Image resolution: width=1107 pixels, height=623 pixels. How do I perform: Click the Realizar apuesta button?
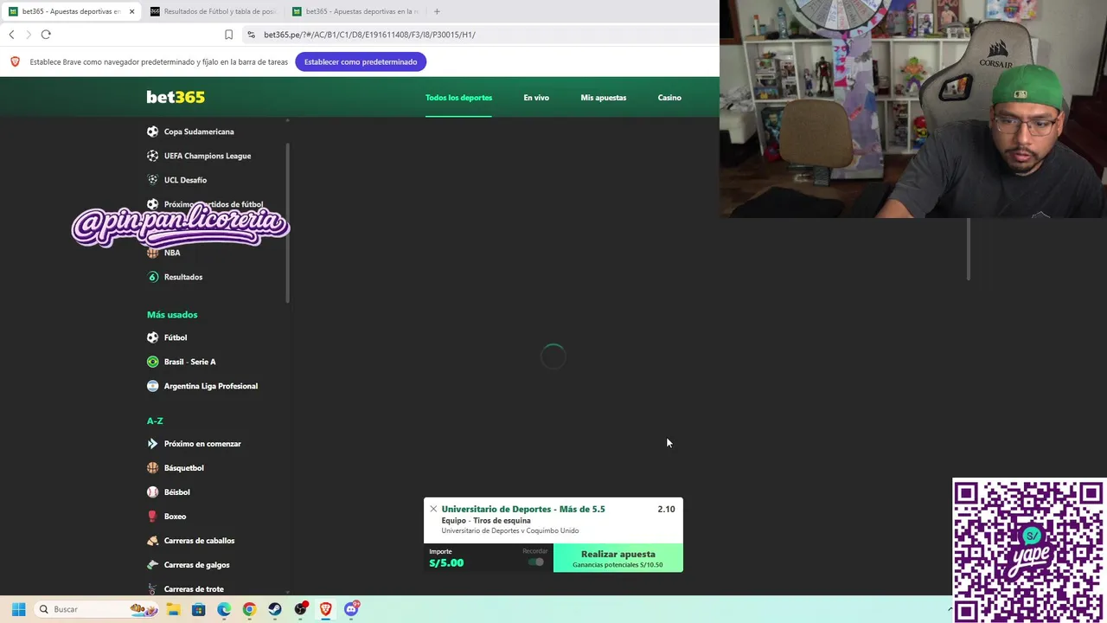pos(618,558)
